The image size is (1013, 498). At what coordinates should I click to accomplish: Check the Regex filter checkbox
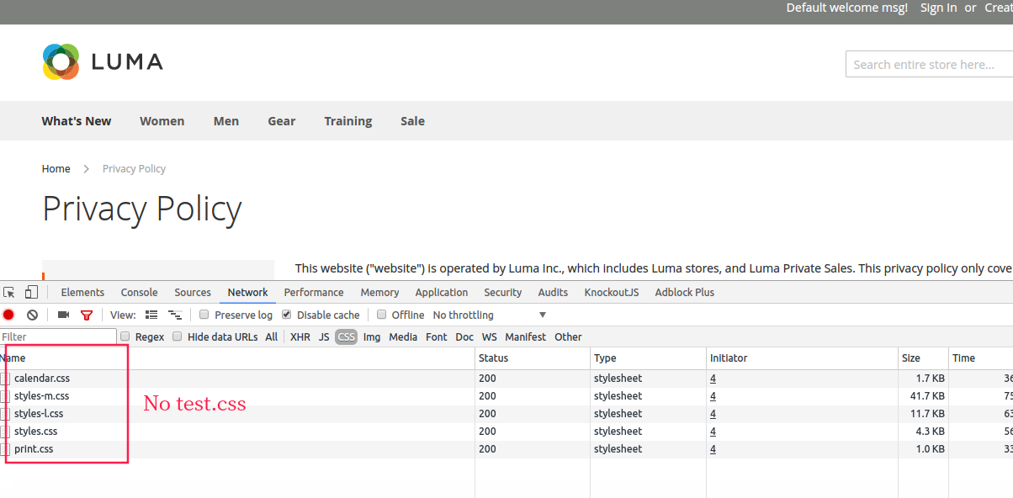[125, 336]
